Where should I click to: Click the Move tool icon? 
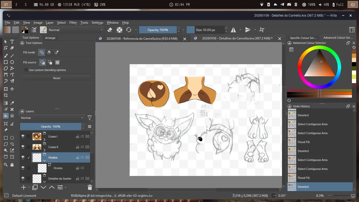click(x=12, y=89)
